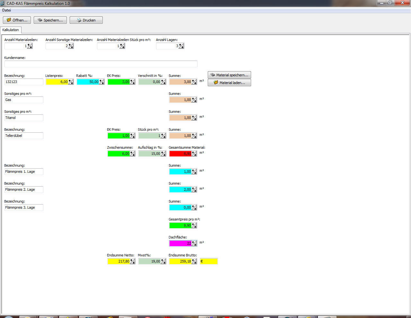Select the Kalkulation tab
The image size is (411, 318).
click(11, 30)
